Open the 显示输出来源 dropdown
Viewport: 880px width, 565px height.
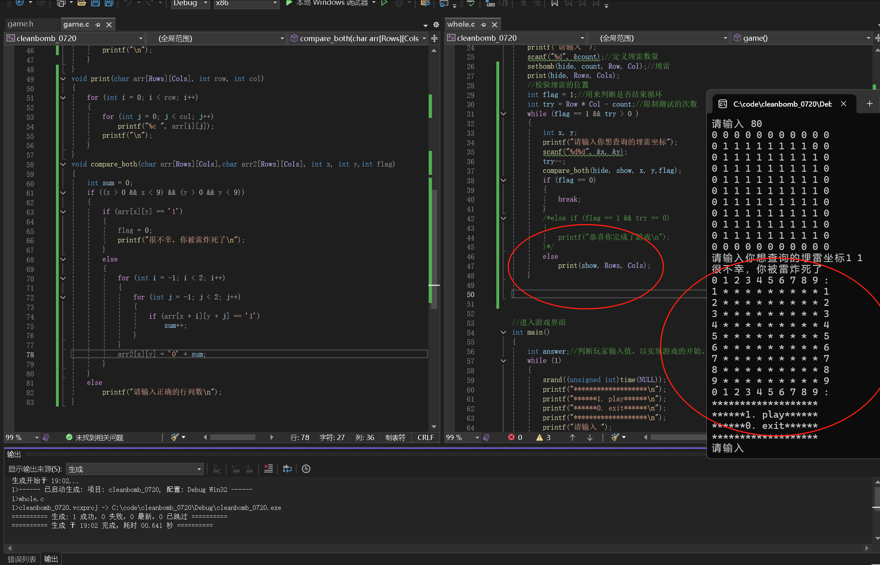[135, 469]
